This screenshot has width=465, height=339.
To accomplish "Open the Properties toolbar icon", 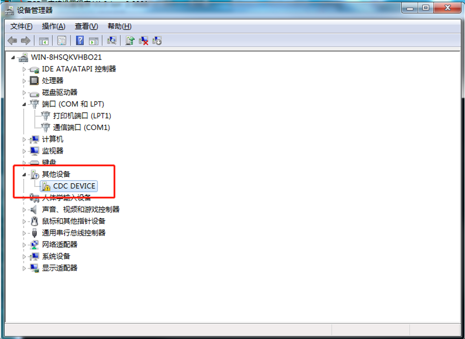I will coord(62,41).
